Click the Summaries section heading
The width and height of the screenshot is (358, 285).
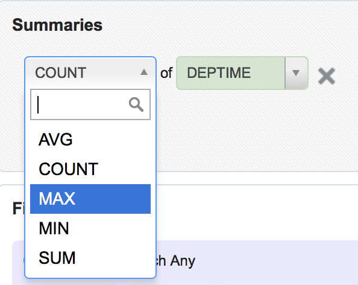click(x=57, y=25)
